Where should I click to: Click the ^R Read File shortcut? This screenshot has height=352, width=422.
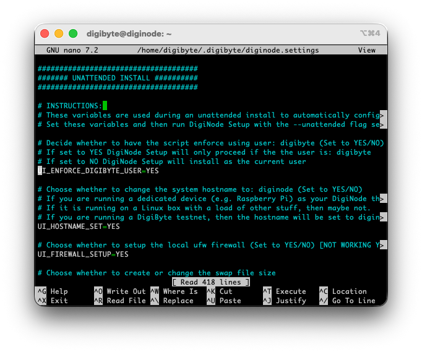(x=120, y=301)
